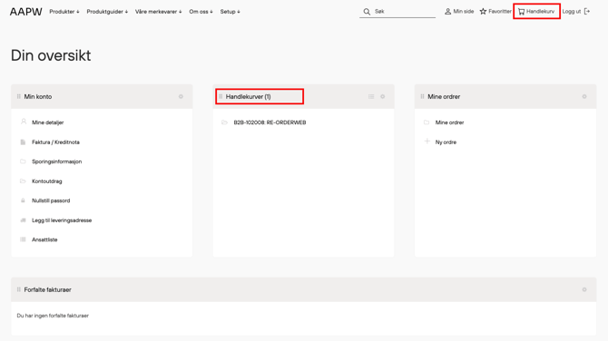Click drag handle of Forfalte fakturaer panel
The image size is (608, 341).
pos(19,289)
